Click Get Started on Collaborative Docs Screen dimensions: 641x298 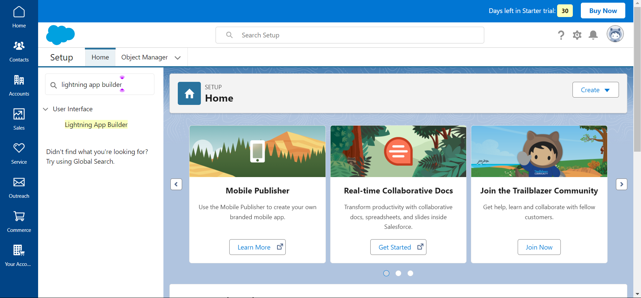pos(398,247)
